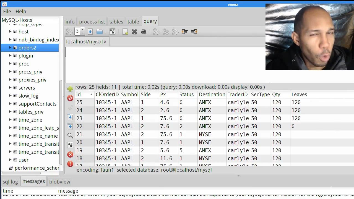Open the blobview tab

pyautogui.click(x=60, y=182)
